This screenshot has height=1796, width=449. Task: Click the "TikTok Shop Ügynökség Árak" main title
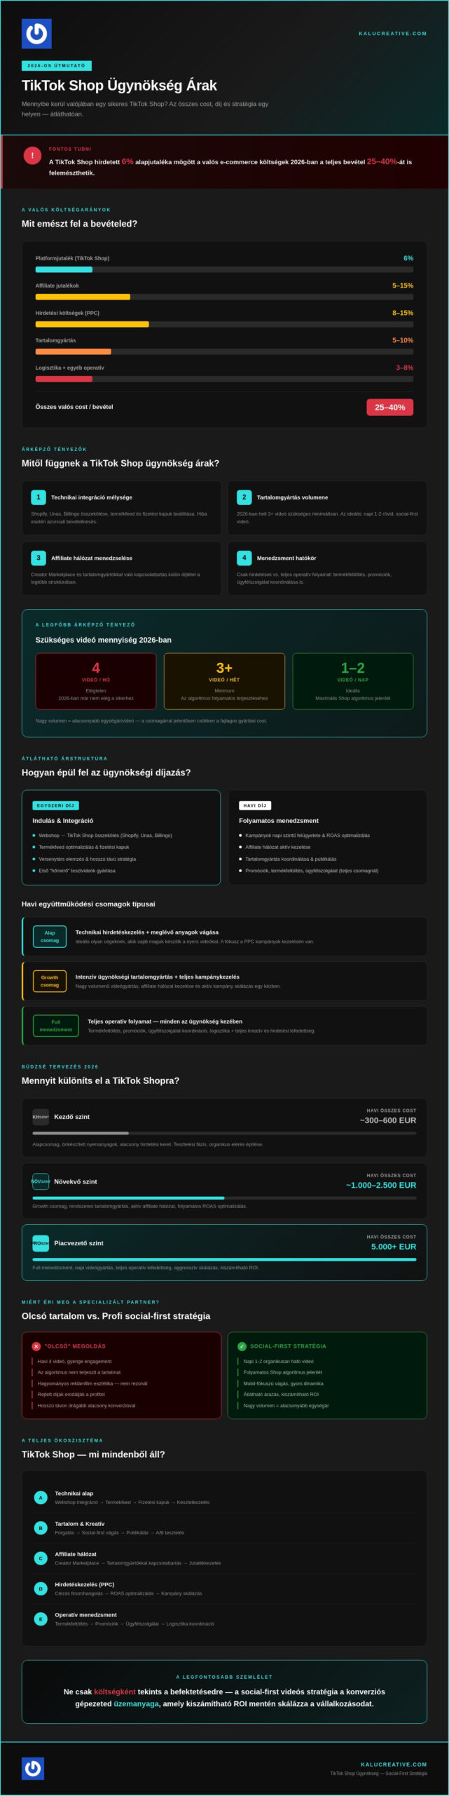pos(119,86)
